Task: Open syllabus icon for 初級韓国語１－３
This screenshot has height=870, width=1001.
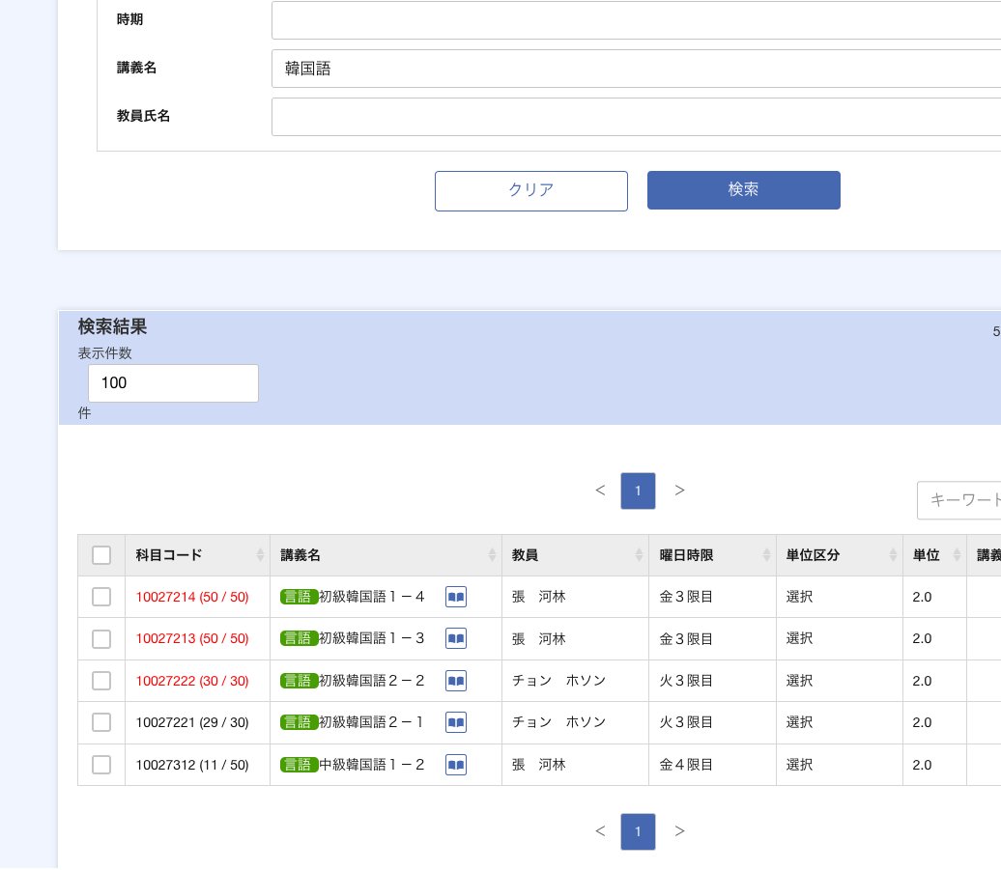Action: point(455,638)
